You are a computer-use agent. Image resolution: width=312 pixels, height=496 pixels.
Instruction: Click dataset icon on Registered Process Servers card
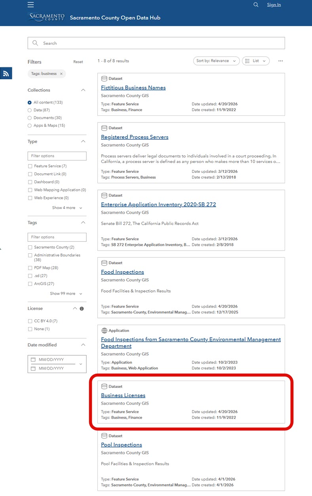pyautogui.click(x=105, y=128)
